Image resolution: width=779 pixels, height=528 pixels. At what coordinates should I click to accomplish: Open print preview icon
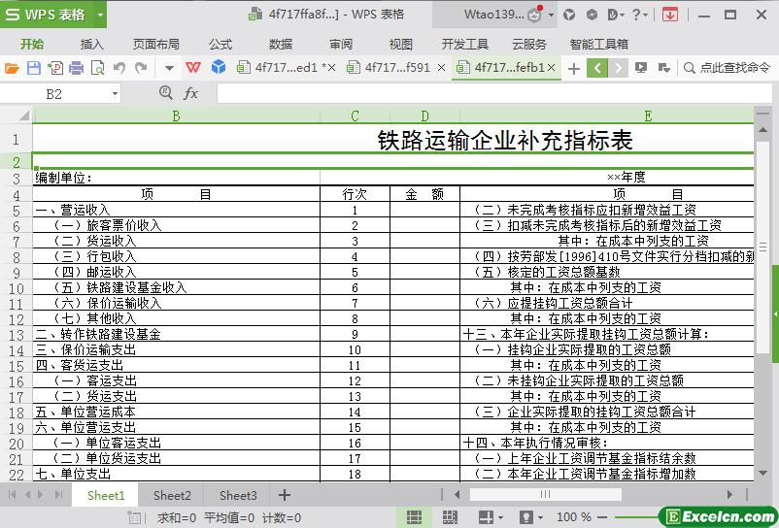point(98,68)
